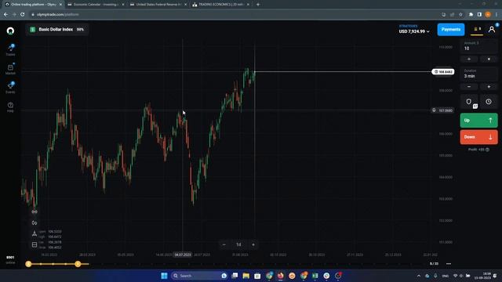
Task: Click the left yellow progress slider knob
Action: click(x=28, y=264)
